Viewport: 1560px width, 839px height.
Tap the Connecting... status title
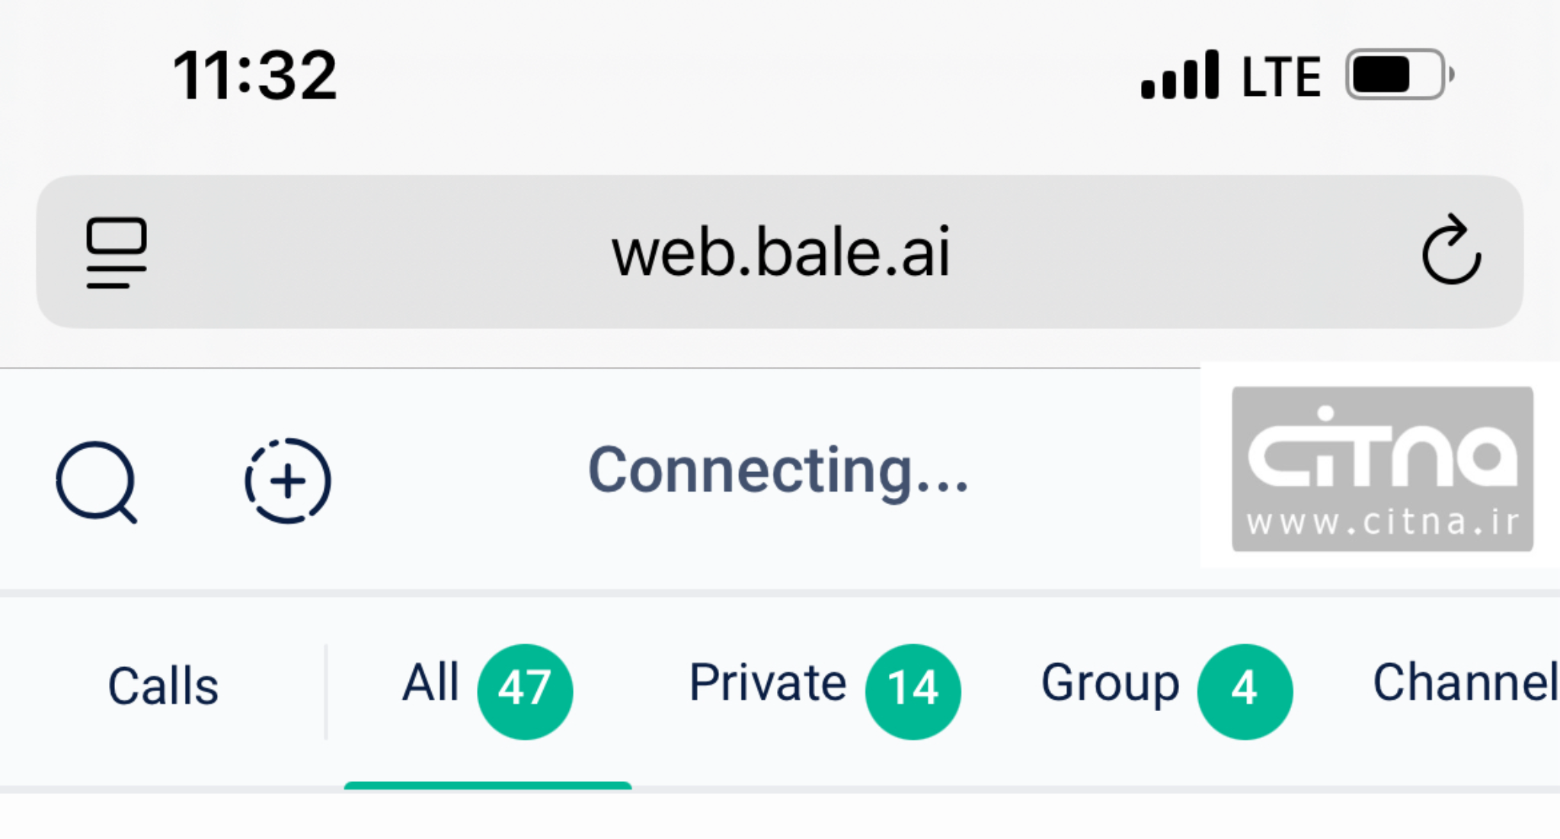click(778, 471)
